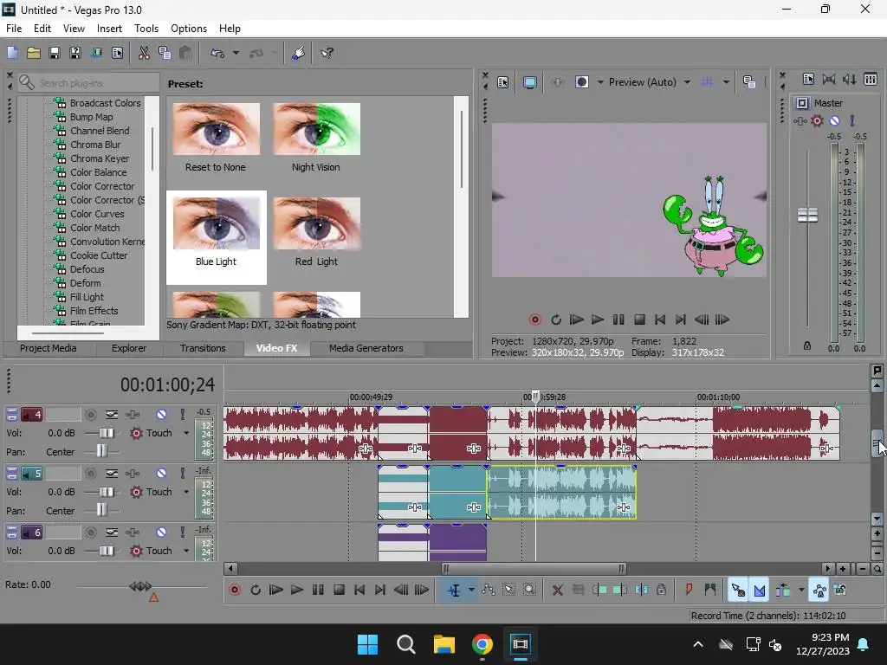Click the Cut scissors icon in toolbar
Screen dimensions: 887x665
point(144,53)
